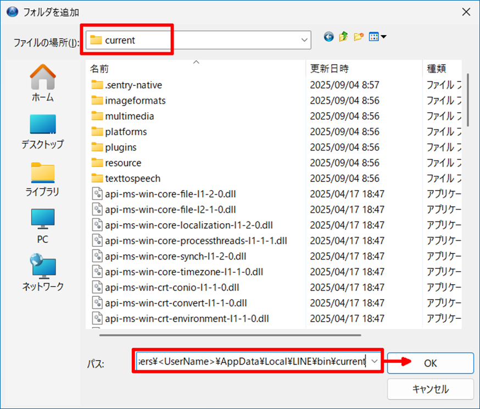
Task: Select PC in the places sidebar
Action: pos(42,226)
